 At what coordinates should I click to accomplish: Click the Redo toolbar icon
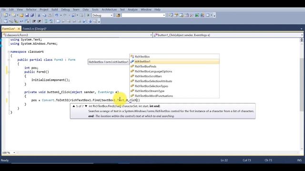pos(65,15)
